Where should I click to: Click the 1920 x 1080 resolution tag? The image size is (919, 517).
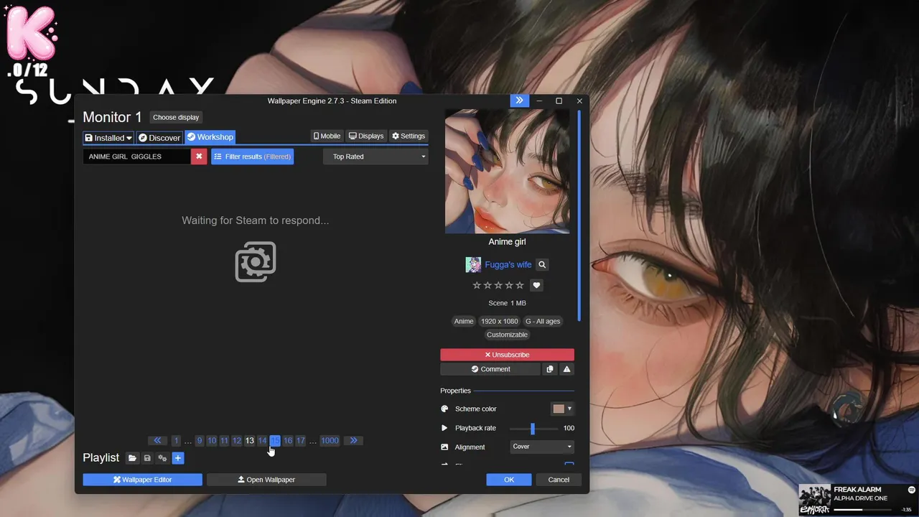pos(499,321)
